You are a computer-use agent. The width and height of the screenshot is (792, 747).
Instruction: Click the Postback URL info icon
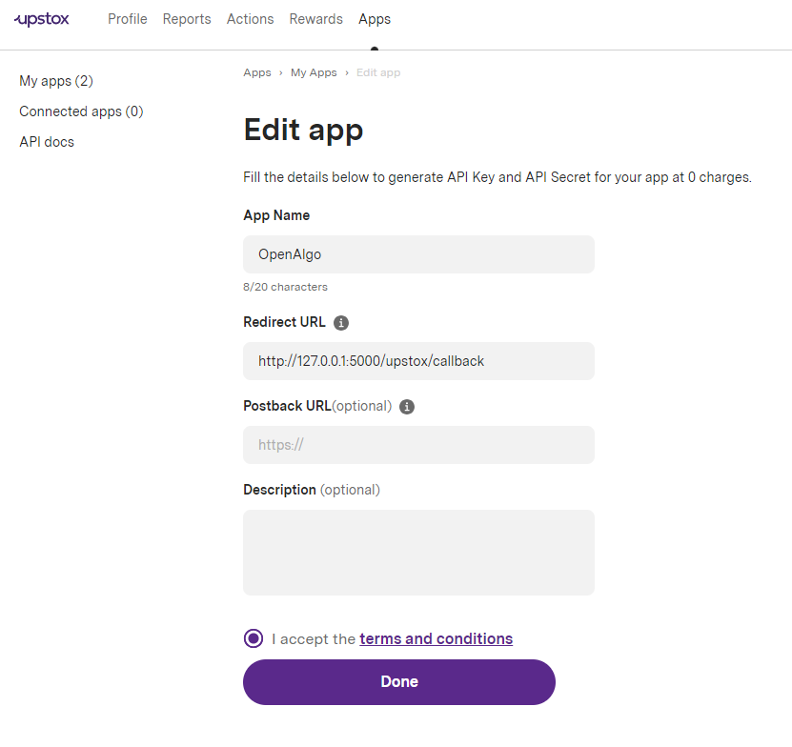pos(407,407)
